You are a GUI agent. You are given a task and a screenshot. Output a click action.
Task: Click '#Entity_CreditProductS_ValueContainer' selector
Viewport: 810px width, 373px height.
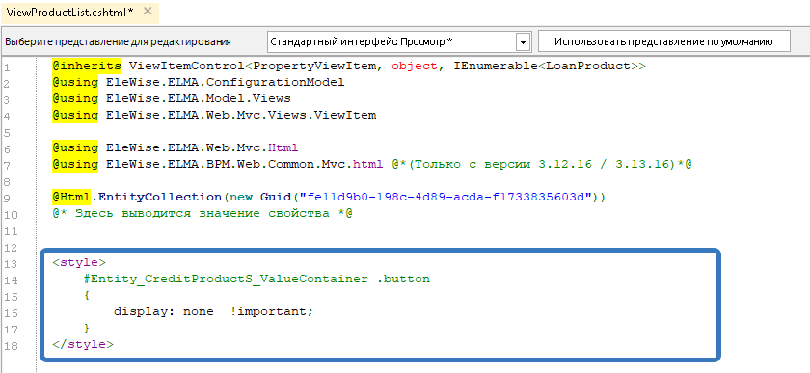tap(226, 279)
